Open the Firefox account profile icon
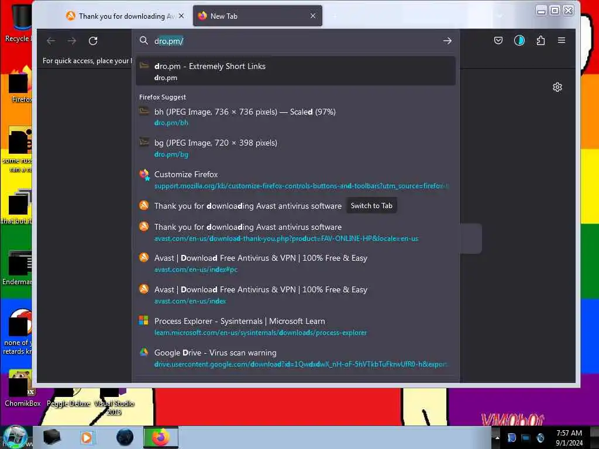This screenshot has width=599, height=449. [519, 40]
